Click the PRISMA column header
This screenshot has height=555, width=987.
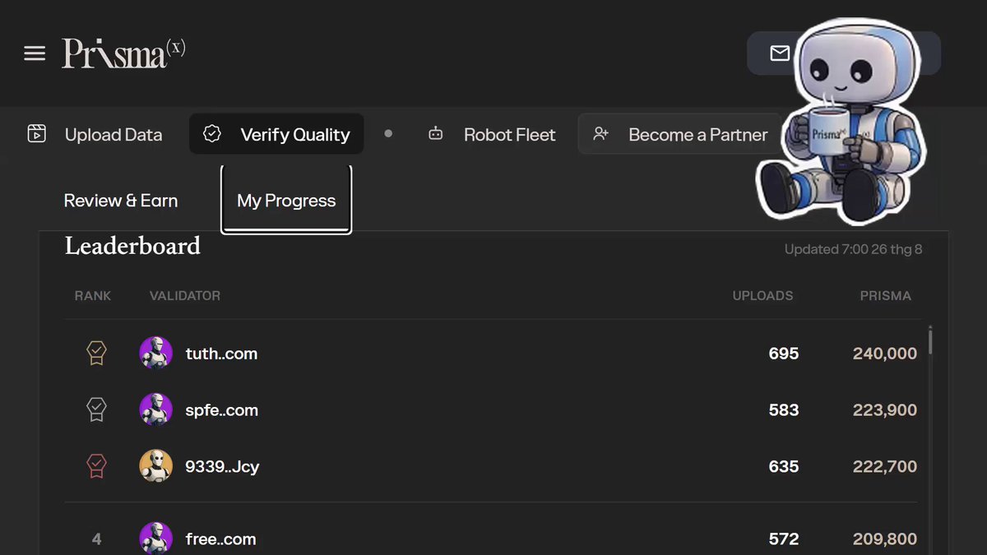(886, 295)
